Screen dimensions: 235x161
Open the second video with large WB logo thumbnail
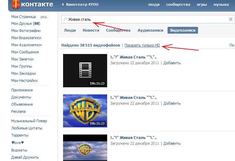[85, 111]
